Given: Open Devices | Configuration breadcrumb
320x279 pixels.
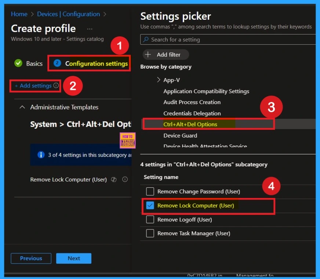Looking at the screenshot, I should coord(68,14).
